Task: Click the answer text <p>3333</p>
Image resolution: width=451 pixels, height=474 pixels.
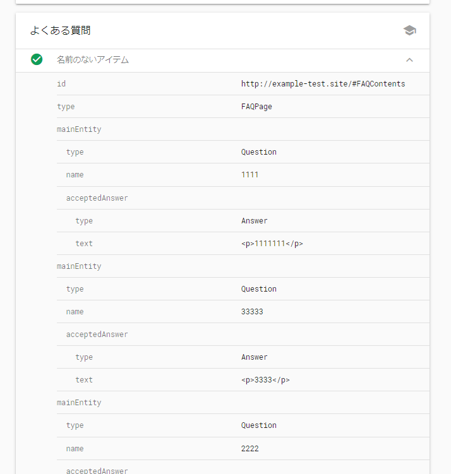Action: point(265,380)
